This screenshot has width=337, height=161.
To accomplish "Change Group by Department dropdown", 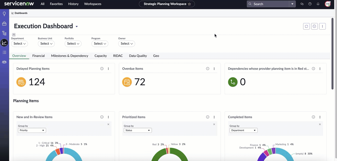I will click(x=244, y=130).
